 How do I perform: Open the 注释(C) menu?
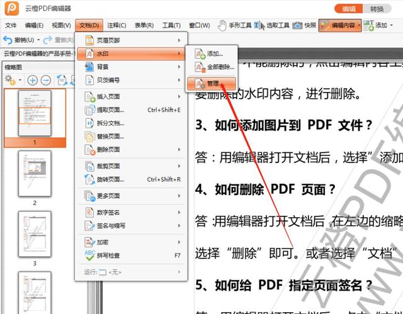(116, 25)
